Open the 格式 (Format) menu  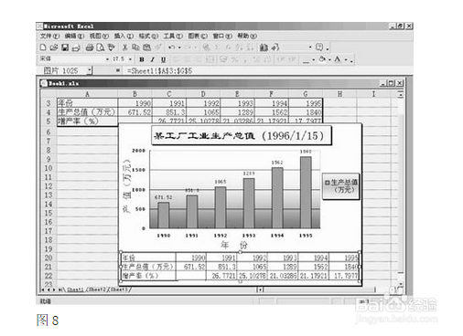pos(148,36)
